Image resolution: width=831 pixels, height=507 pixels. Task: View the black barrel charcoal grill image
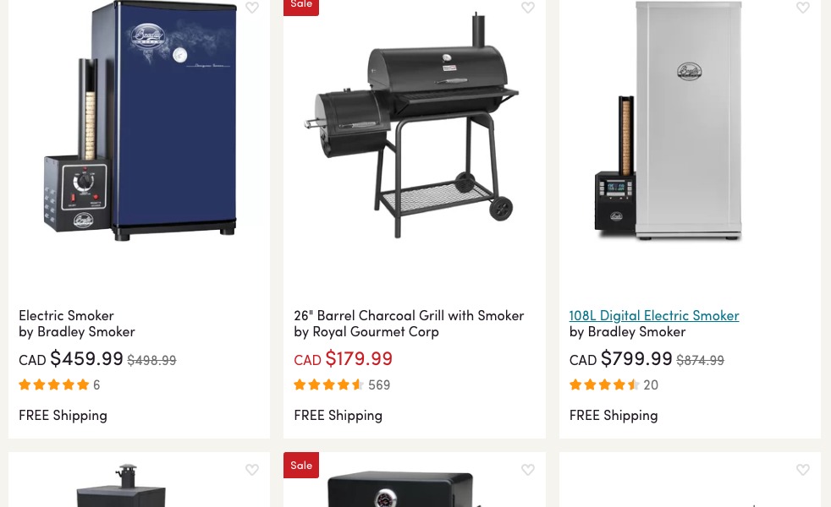(411, 125)
